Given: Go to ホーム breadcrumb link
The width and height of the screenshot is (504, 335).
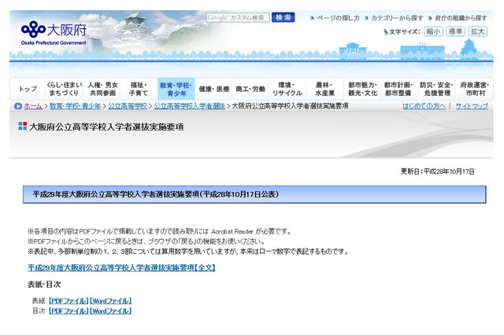Looking at the screenshot, I should 33,106.
